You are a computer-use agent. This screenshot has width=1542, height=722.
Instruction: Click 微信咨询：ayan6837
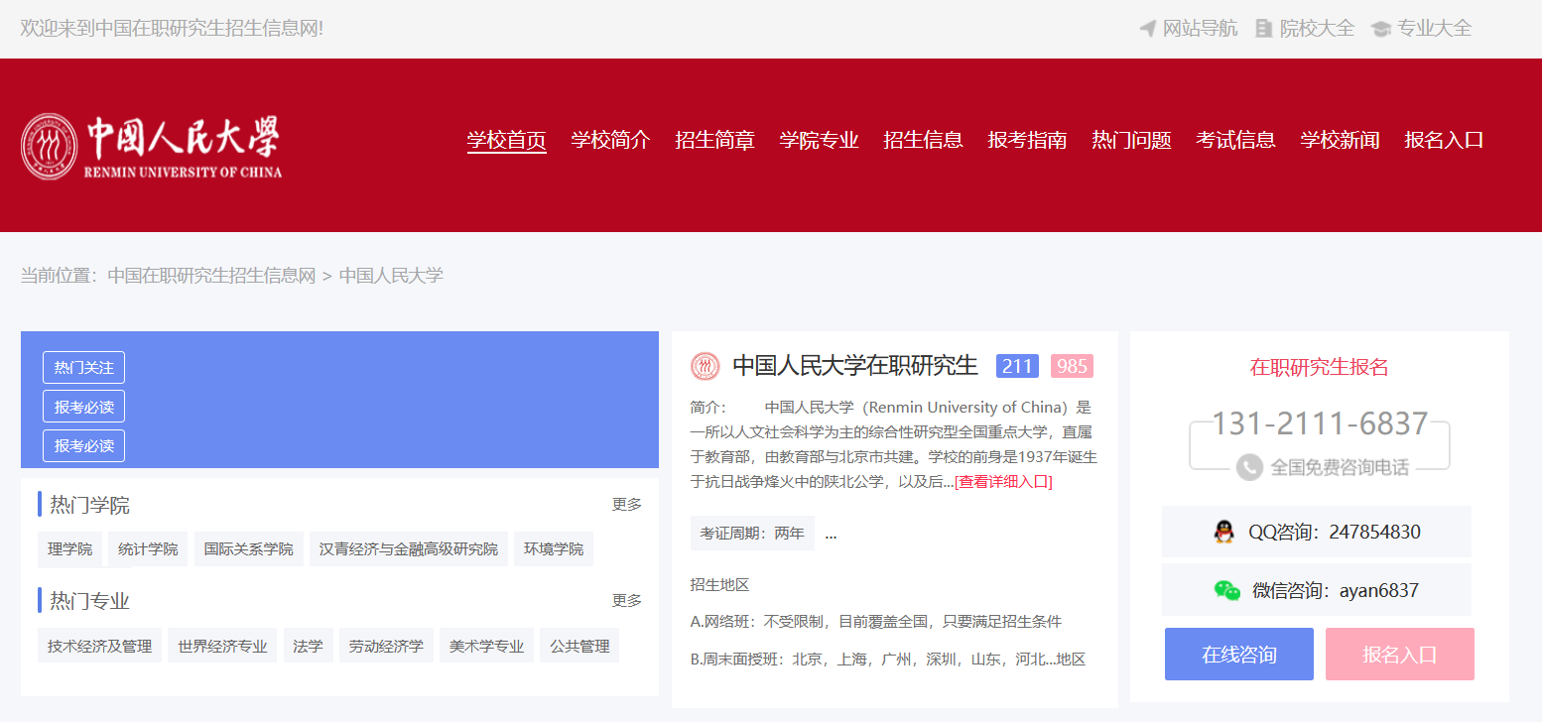[x=1317, y=590]
